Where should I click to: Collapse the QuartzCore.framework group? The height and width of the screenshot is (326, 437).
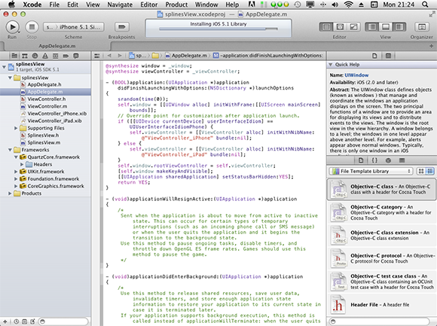pyautogui.click(x=16, y=157)
